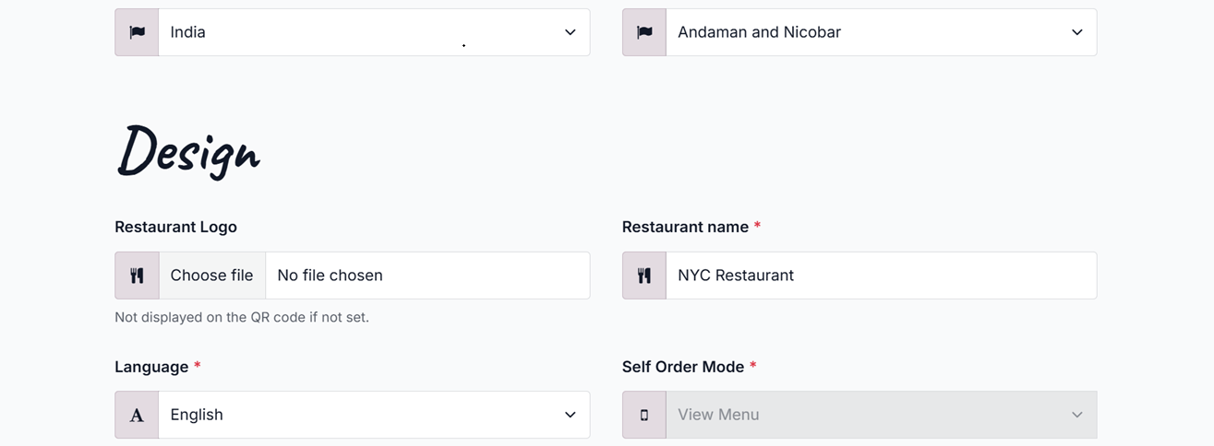Click the Restaurant Logo label

coord(175,227)
